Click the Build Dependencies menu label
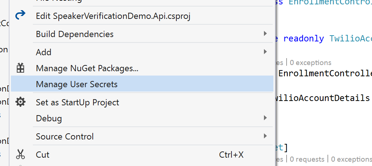372x166 pixels. point(75,34)
